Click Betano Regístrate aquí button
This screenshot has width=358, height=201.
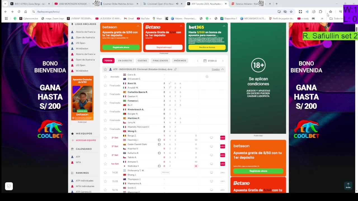[164, 47]
